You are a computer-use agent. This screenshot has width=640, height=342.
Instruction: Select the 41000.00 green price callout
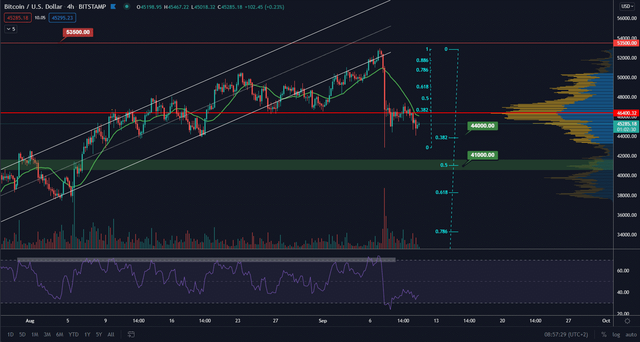click(482, 155)
